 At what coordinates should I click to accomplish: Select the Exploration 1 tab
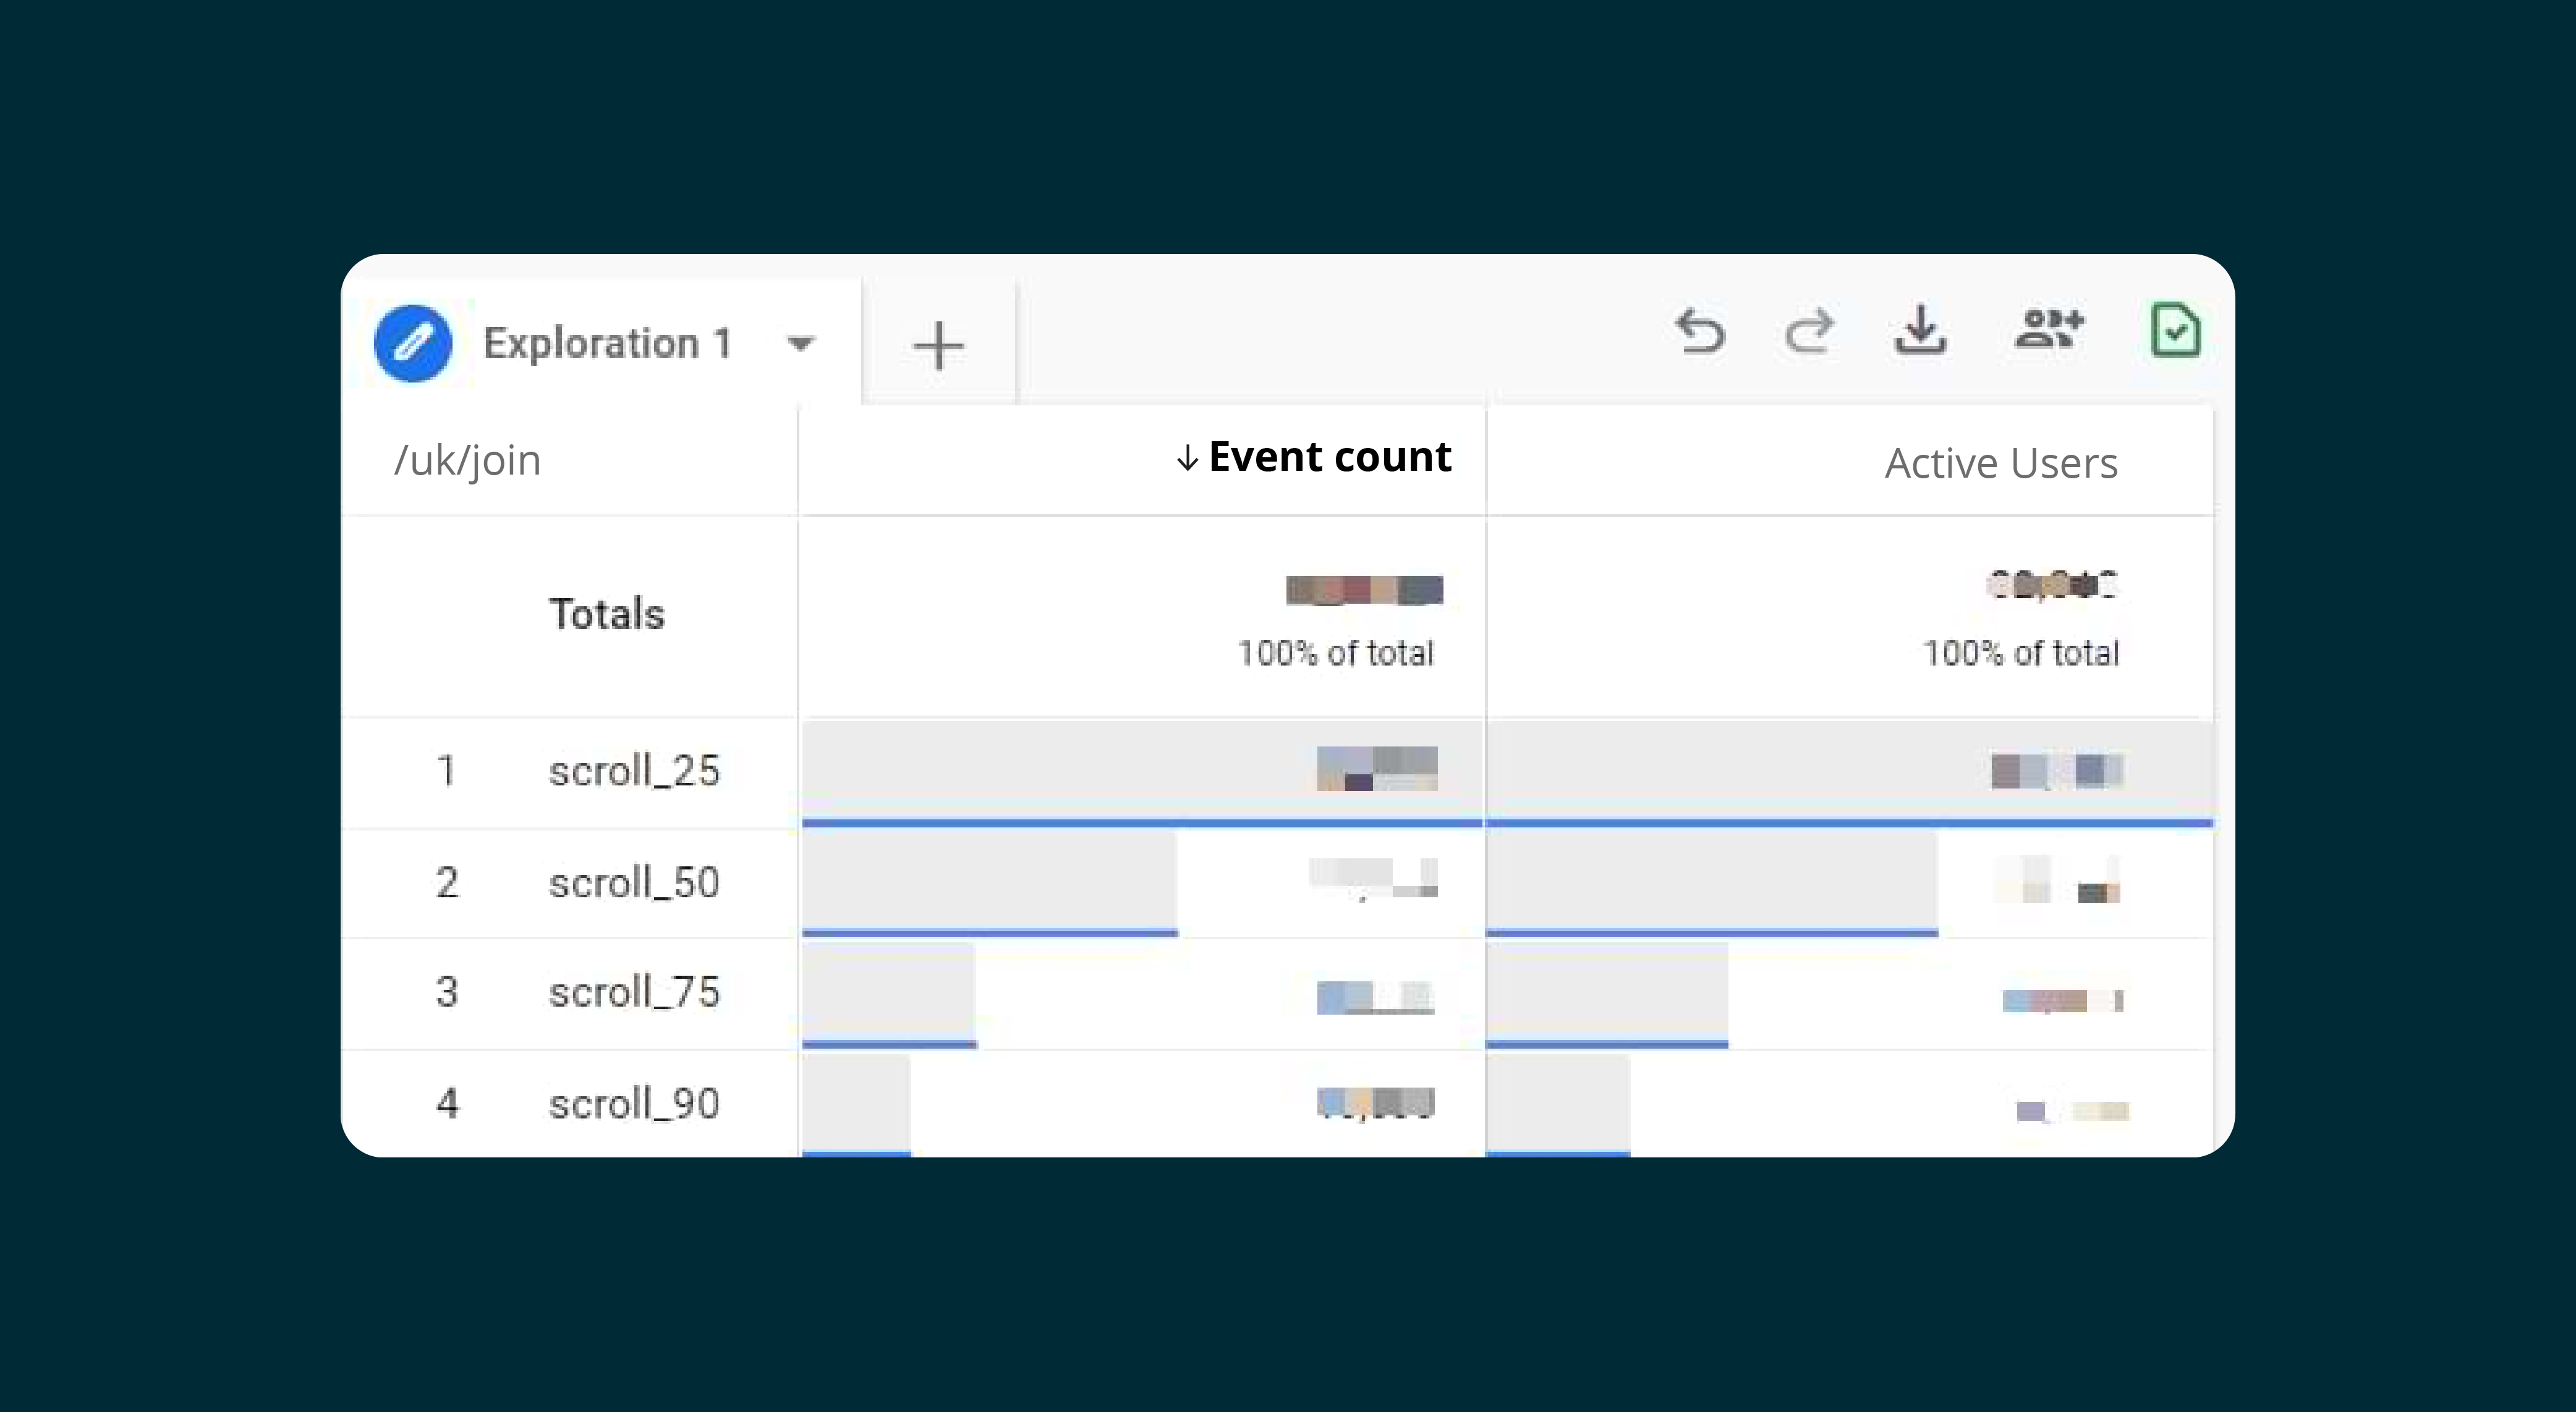[607, 344]
